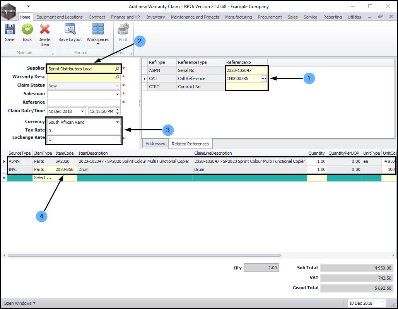
Task: Click the Tax Rate input field
Action: click(84, 131)
